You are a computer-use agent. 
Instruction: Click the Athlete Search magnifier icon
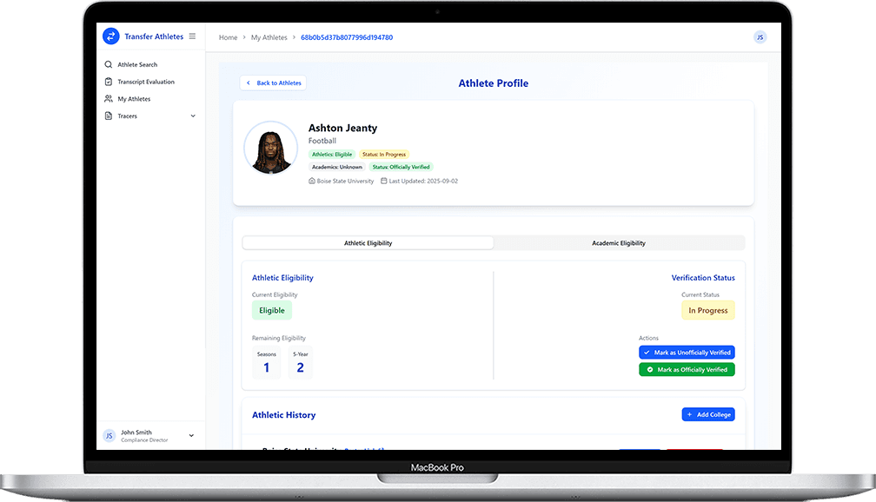(x=109, y=65)
